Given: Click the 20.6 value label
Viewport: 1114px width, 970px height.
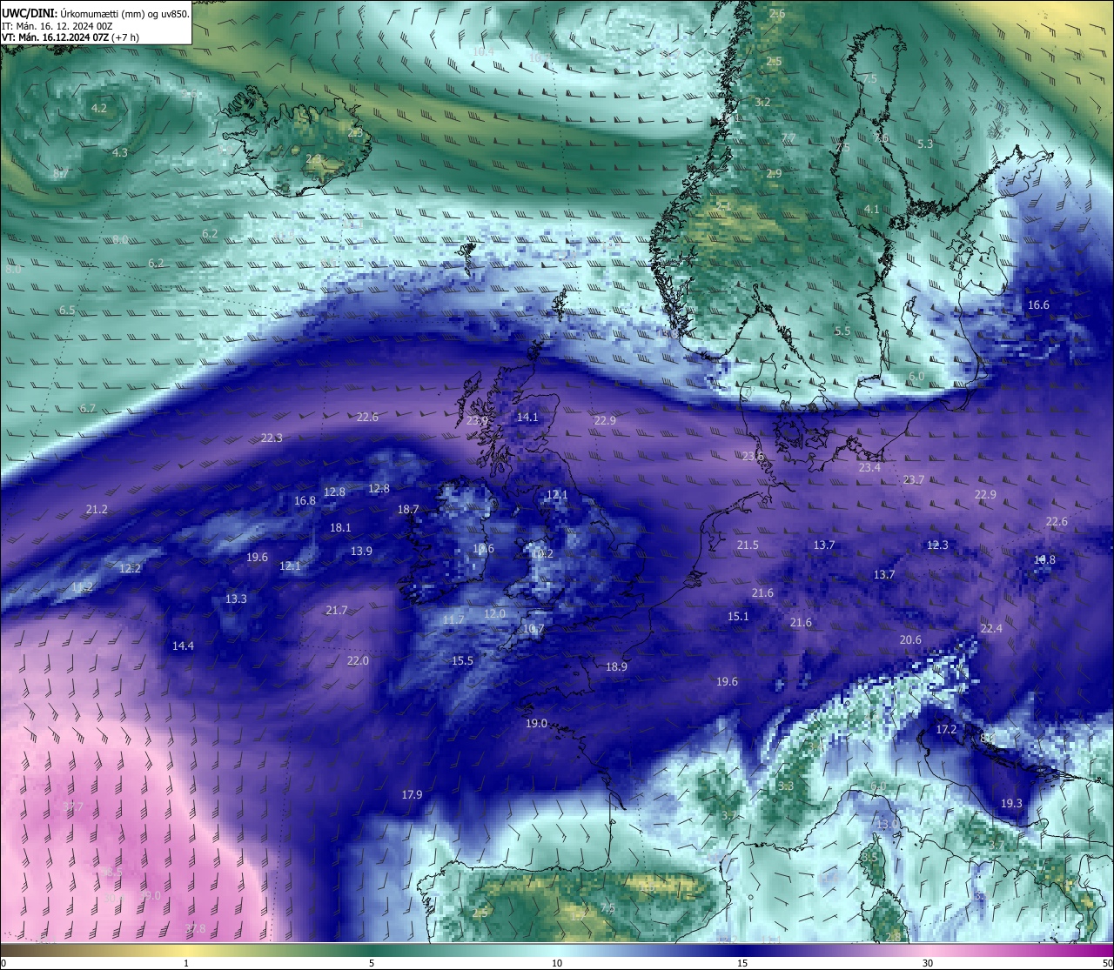Looking at the screenshot, I should pos(910,639).
